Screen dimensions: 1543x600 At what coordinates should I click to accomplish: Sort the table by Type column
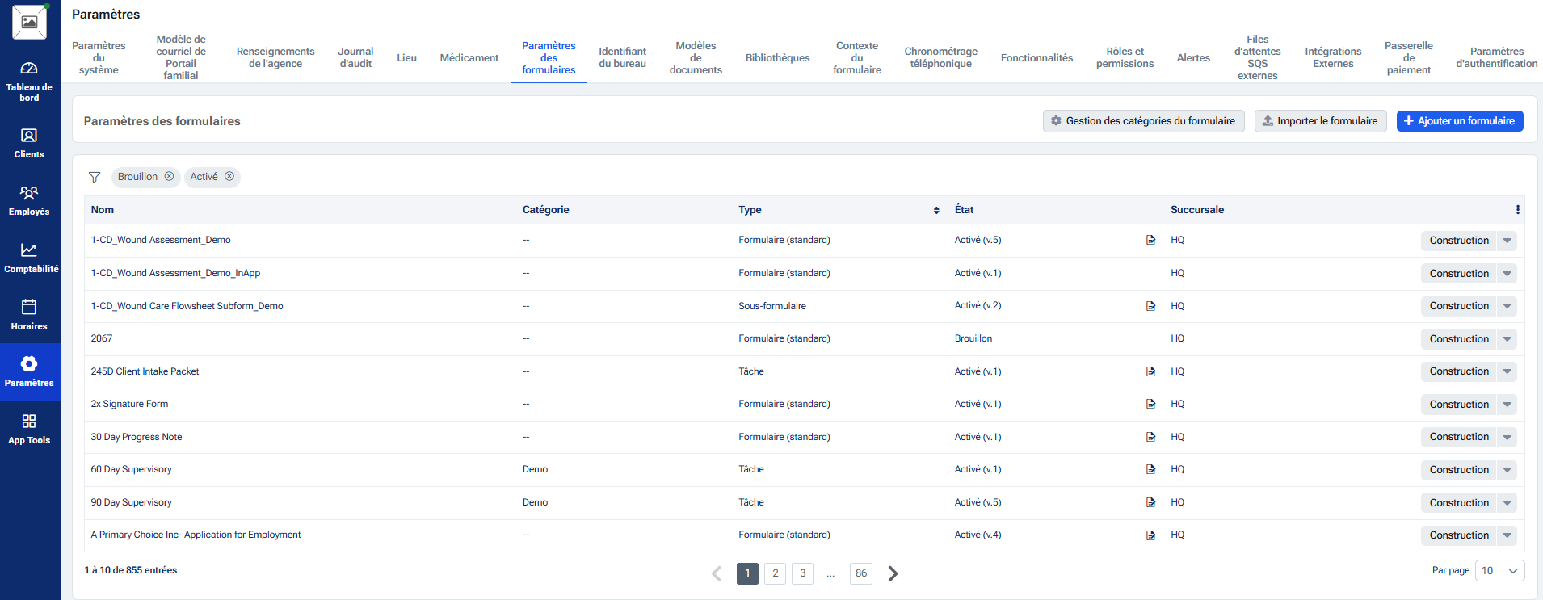(x=935, y=210)
